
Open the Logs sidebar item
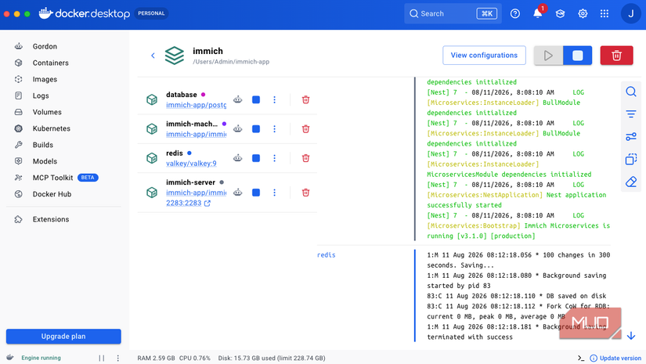click(x=41, y=96)
